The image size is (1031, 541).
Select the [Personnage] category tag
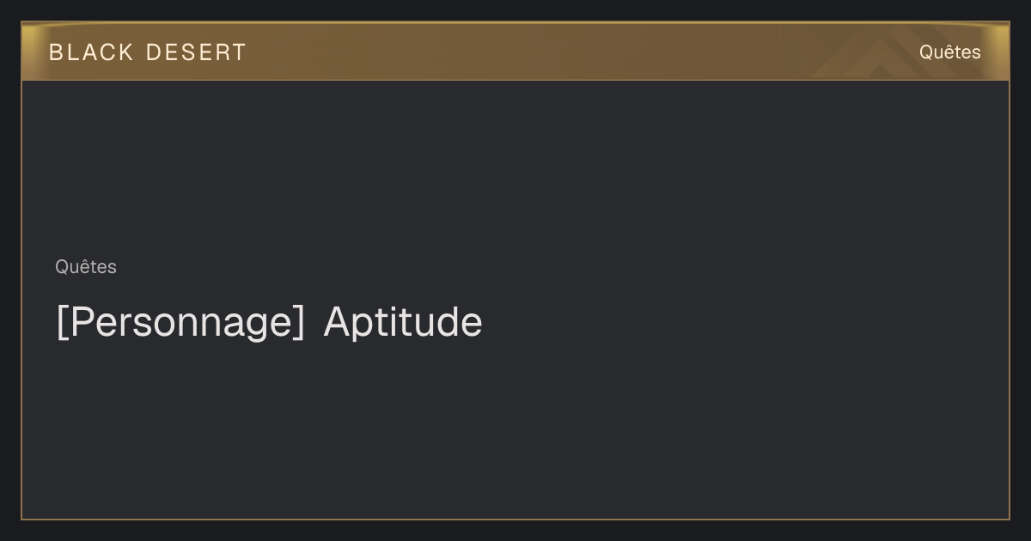[180, 322]
